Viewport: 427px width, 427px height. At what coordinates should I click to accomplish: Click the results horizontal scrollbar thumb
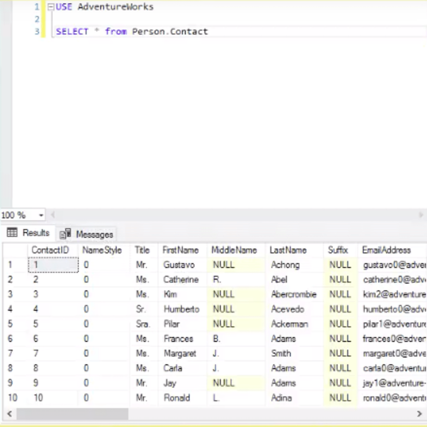pyautogui.click(x=72, y=414)
